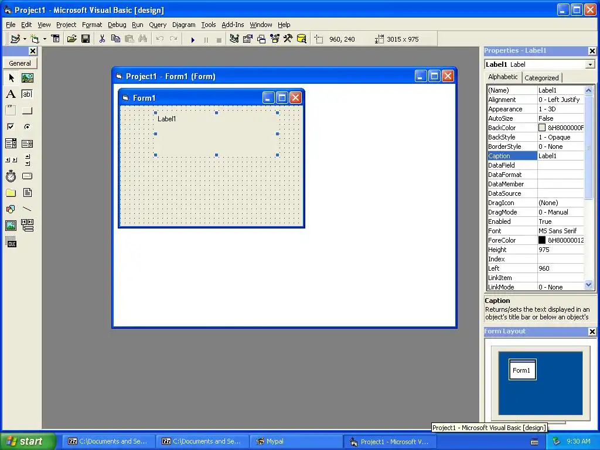Pick the Label control tool
The image size is (600, 450).
(x=11, y=94)
